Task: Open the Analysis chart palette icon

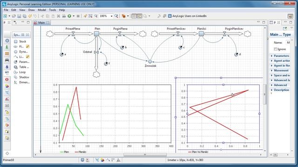Action: point(7,99)
